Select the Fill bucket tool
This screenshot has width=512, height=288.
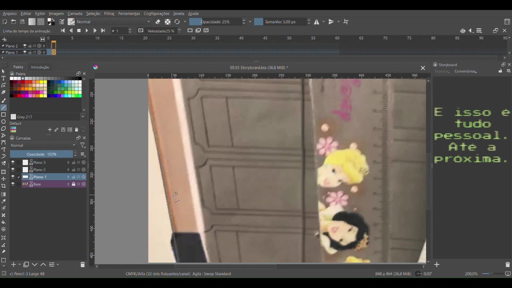click(4, 222)
